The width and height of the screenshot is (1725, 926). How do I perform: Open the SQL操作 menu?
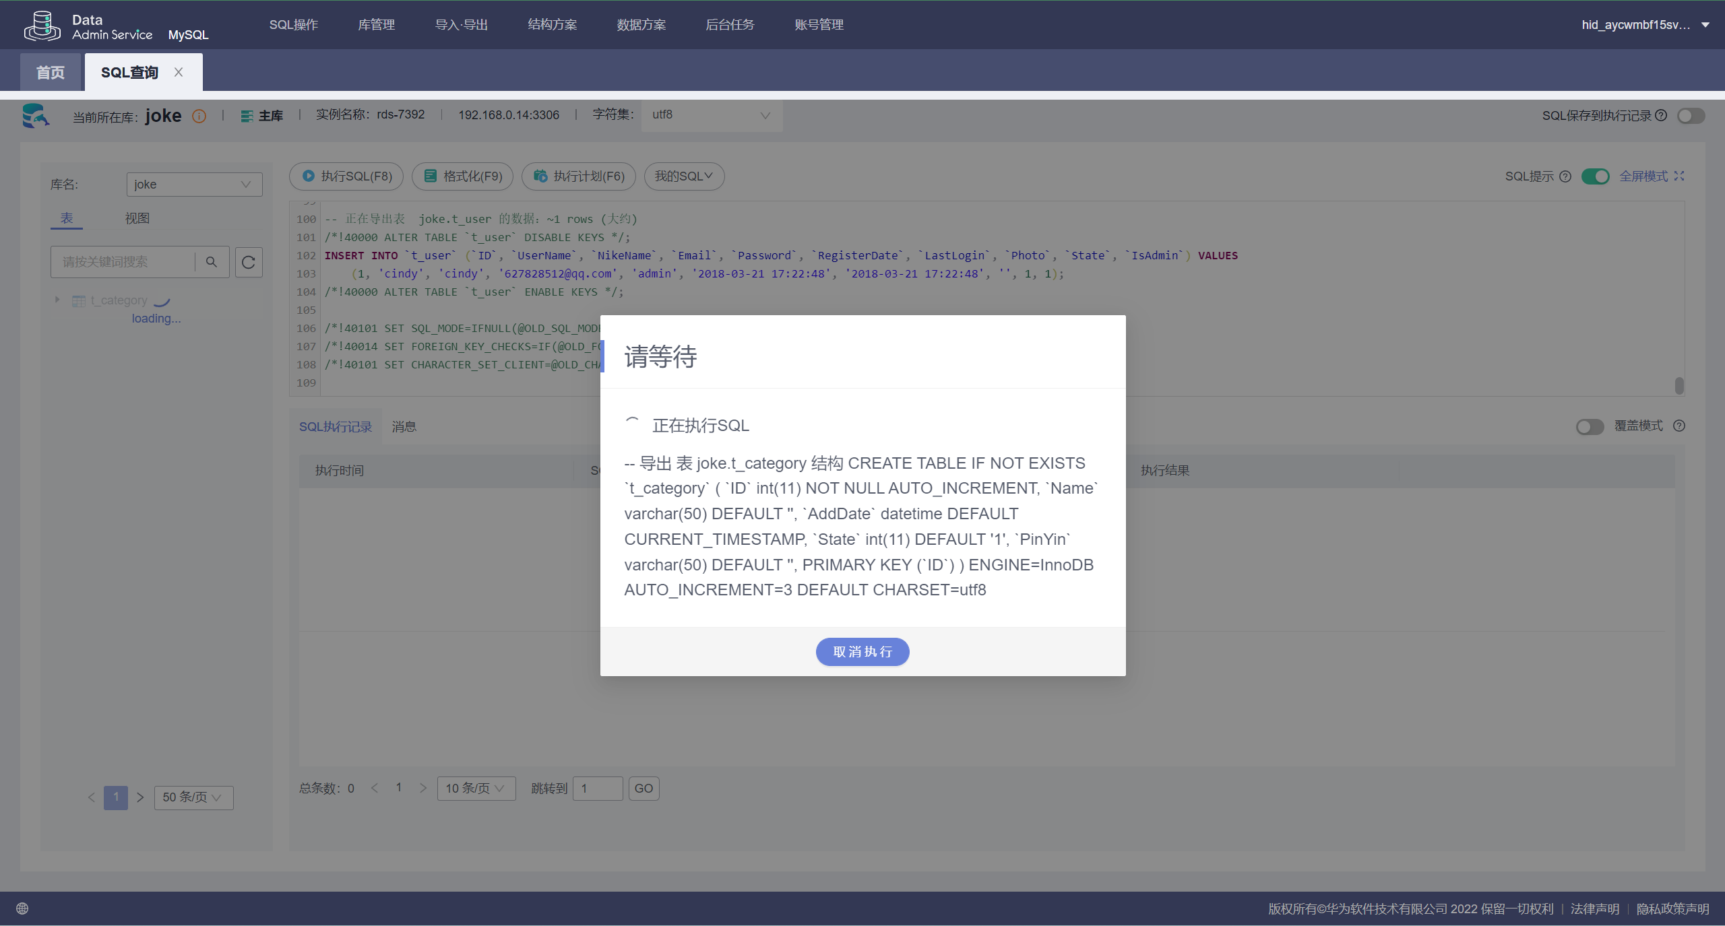pyautogui.click(x=294, y=25)
